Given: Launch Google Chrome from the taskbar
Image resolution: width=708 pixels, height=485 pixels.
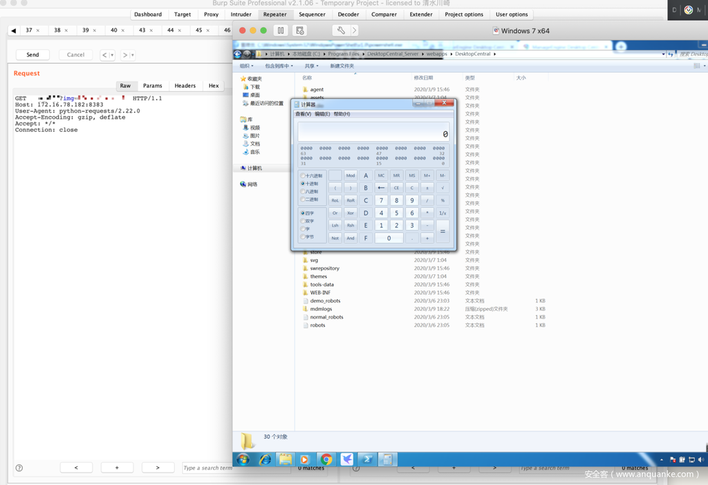Looking at the screenshot, I should tap(326, 459).
